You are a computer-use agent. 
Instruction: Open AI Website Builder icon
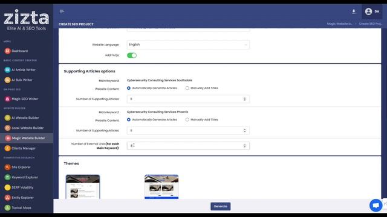(x=7, y=118)
